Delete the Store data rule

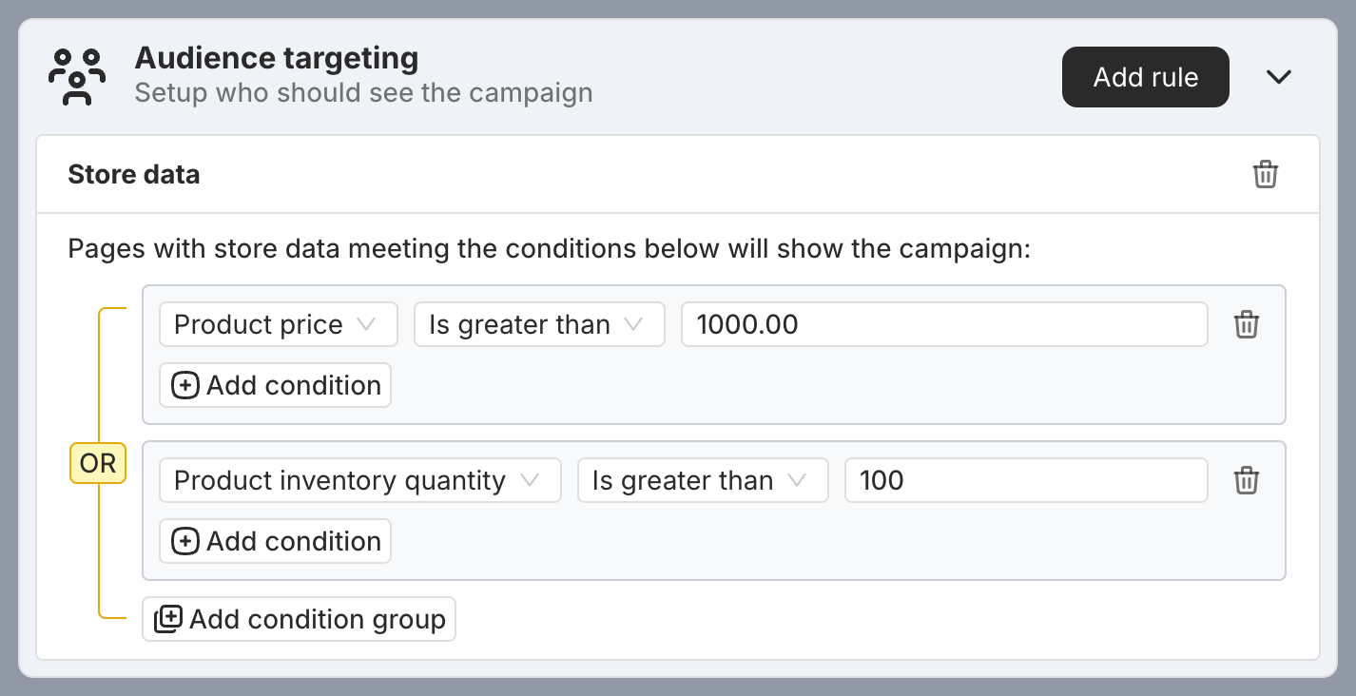pos(1265,175)
